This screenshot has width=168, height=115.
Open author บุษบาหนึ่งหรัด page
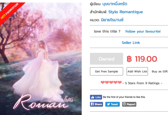tap(115, 4)
